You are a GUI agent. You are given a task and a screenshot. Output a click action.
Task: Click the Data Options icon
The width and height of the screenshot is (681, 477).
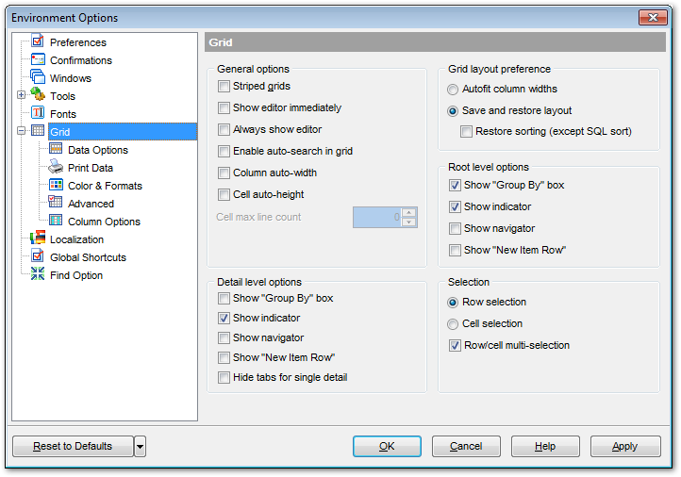pyautogui.click(x=56, y=149)
